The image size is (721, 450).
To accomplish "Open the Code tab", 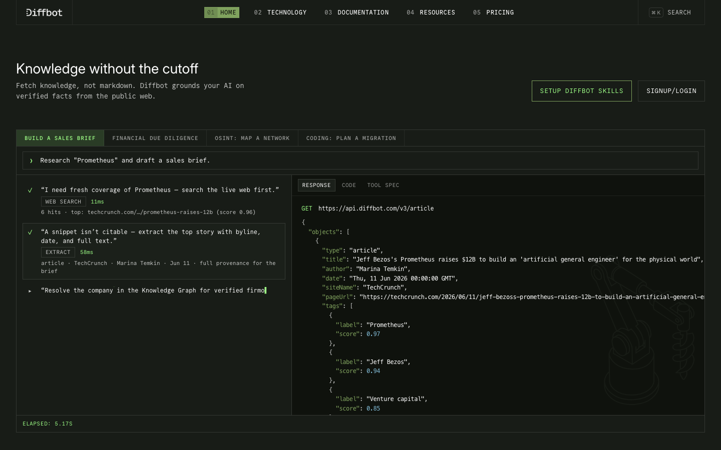I will pyautogui.click(x=349, y=185).
